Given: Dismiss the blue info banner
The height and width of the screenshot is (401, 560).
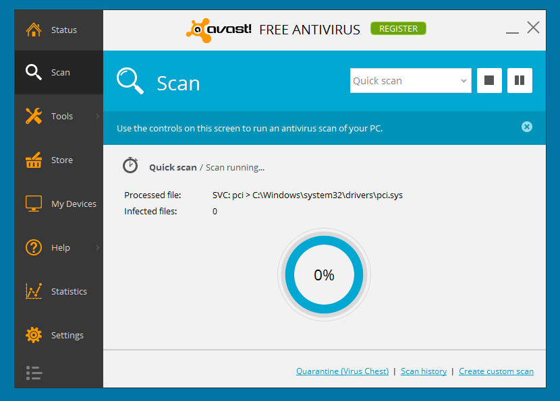Looking at the screenshot, I should coord(526,127).
